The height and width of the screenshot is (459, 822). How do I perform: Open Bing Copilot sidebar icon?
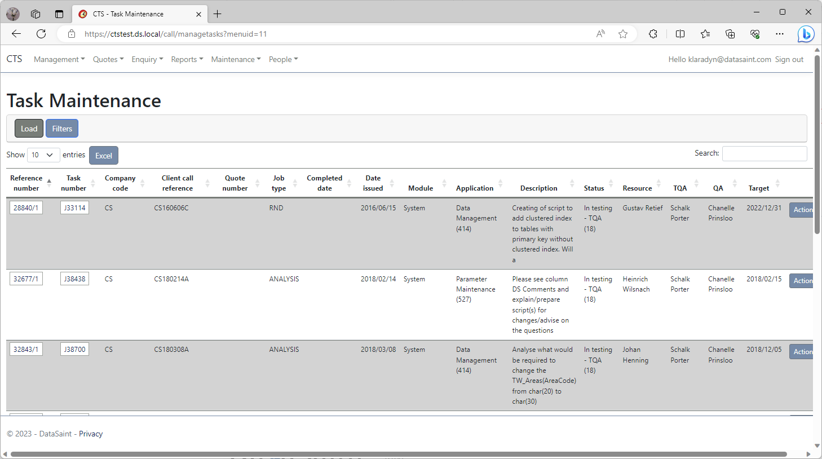point(806,34)
